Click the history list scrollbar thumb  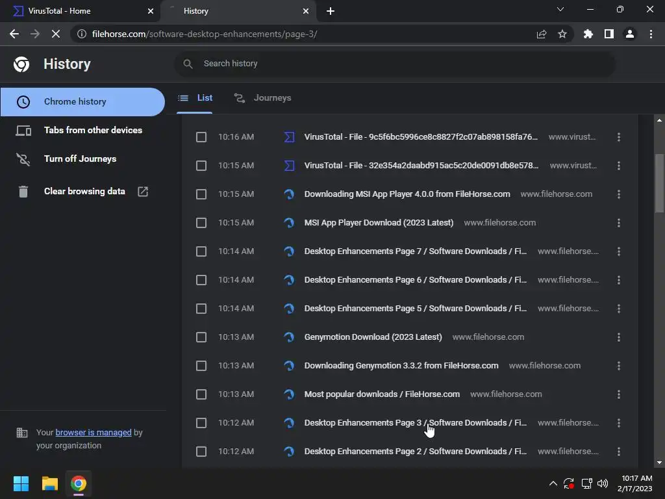point(659,183)
